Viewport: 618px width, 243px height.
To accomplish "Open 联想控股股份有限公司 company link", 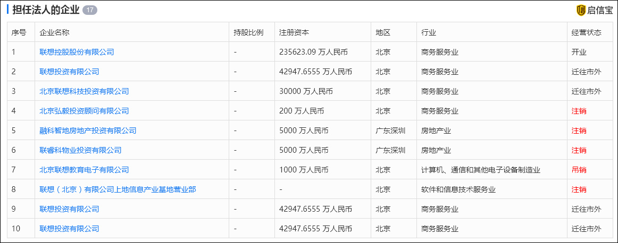I will click(77, 52).
